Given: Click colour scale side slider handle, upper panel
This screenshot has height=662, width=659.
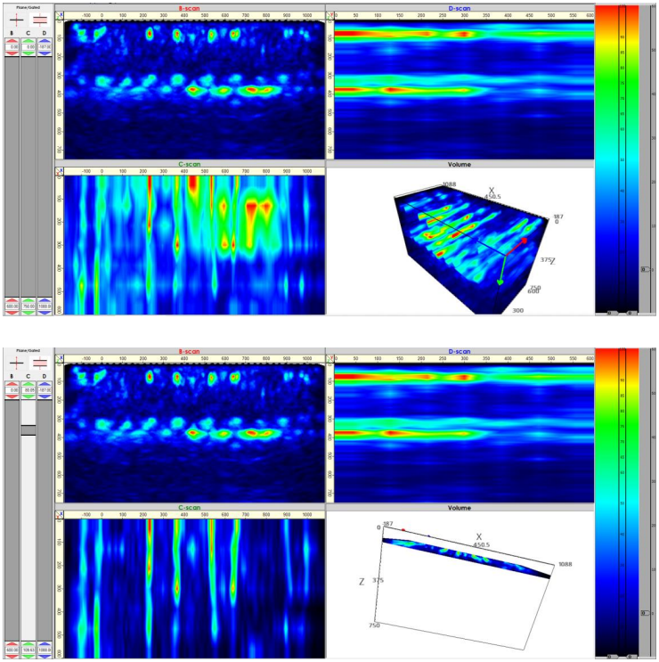Looking at the screenshot, I should (645, 269).
